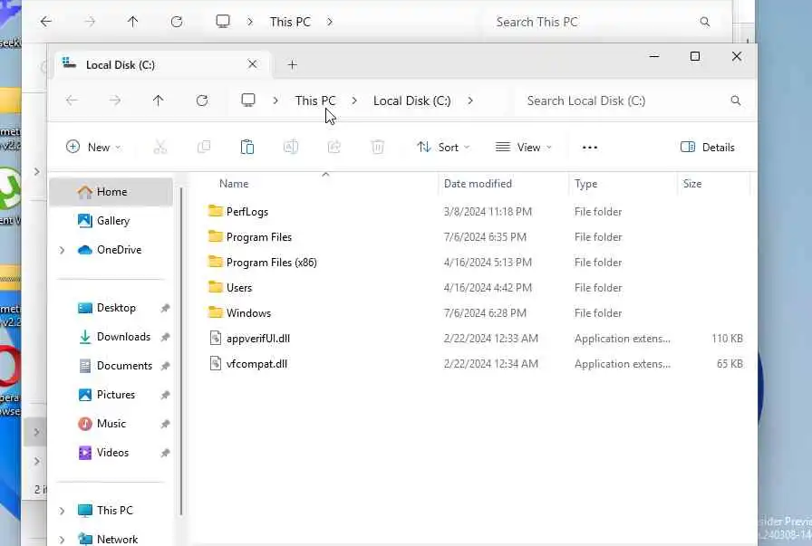Click the 3/8/2024 11:18 PM date cell

(x=488, y=212)
